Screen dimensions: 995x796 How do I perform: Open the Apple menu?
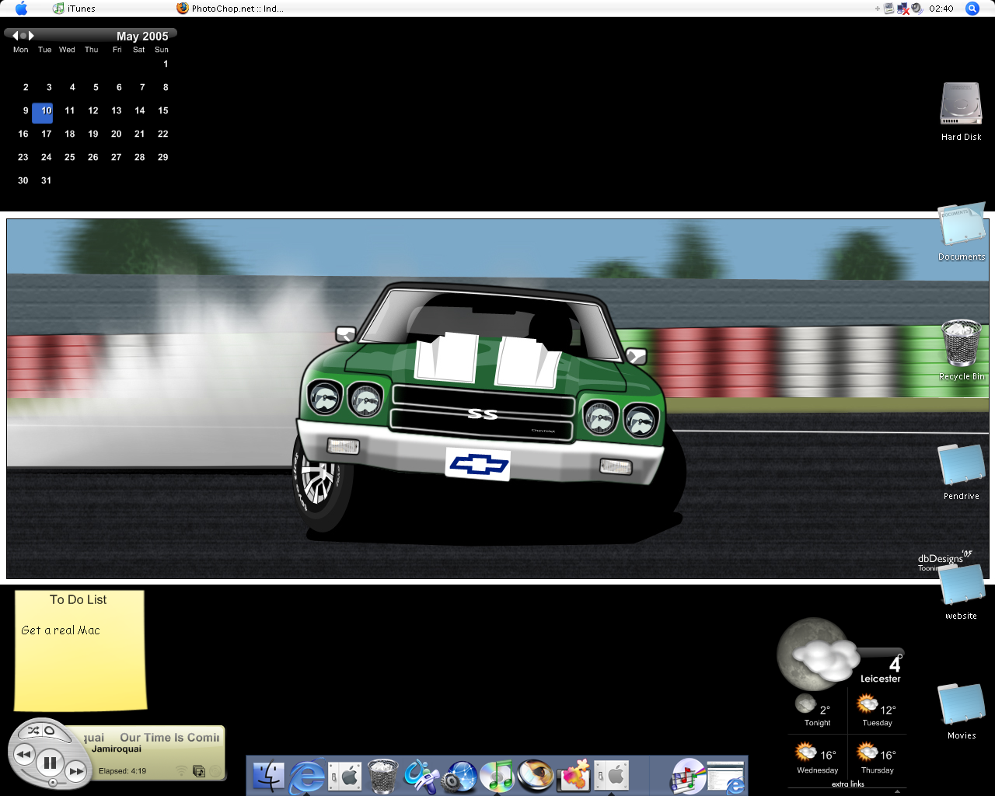click(x=21, y=9)
